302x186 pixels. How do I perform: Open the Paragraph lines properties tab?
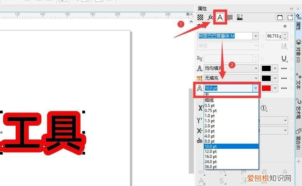230,17
